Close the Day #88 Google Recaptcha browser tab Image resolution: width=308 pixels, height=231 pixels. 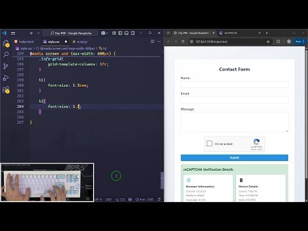coord(214,33)
